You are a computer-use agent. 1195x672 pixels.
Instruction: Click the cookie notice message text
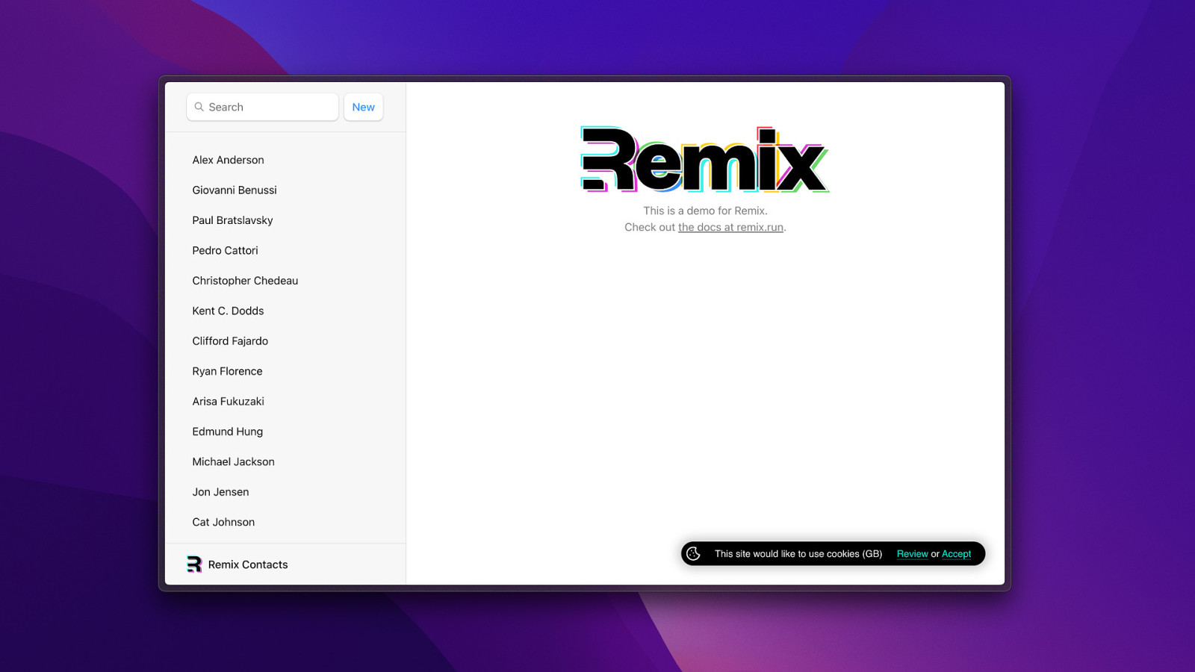[x=798, y=554]
